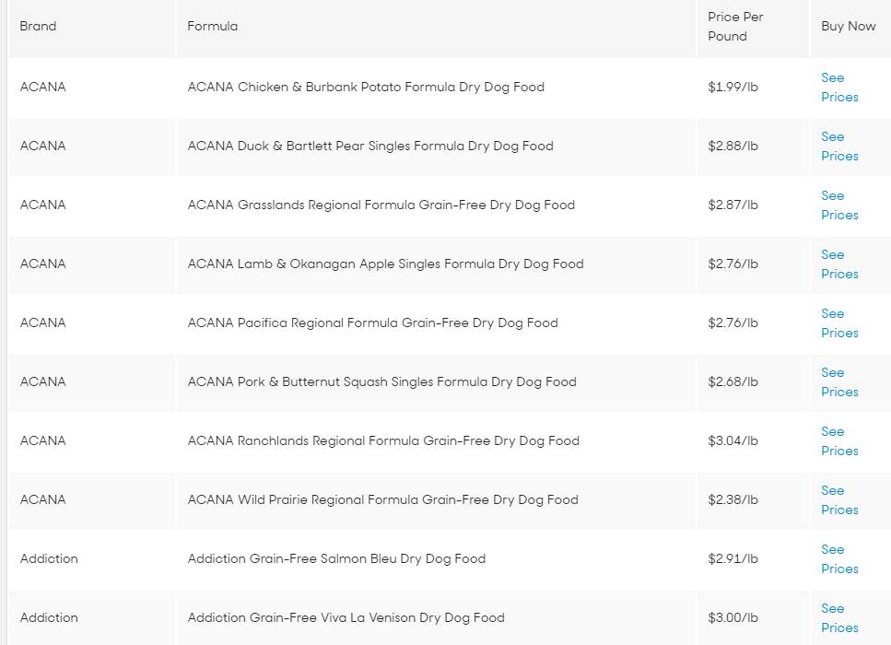
Task: Open See Prices for ACANA Lamb & Okanagan Apple
Action: (x=838, y=264)
